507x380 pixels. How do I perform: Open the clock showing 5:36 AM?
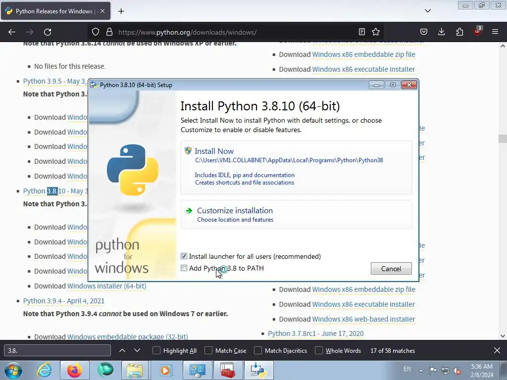coord(482,371)
